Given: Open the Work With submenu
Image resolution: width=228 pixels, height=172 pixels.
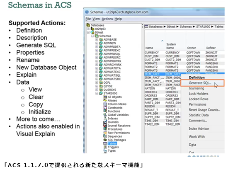Looking at the screenshot, I should click(196, 136).
